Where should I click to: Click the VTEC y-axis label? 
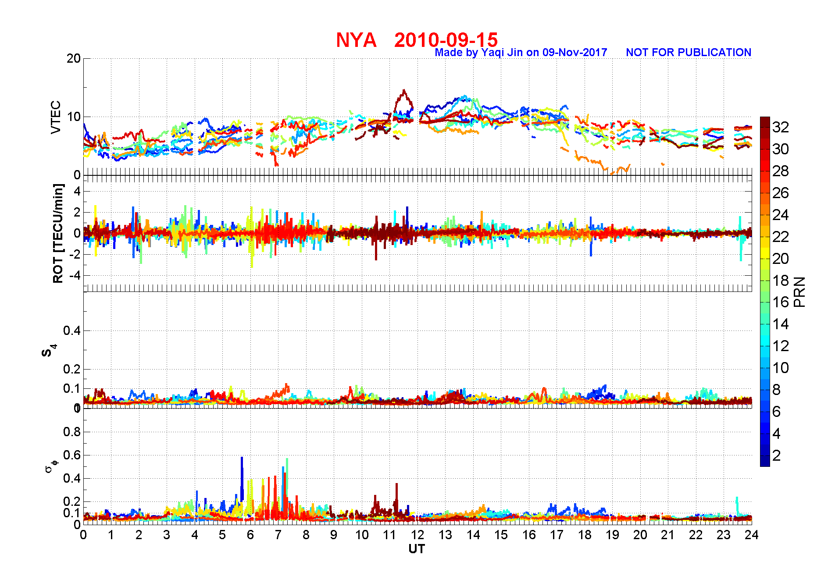point(56,117)
